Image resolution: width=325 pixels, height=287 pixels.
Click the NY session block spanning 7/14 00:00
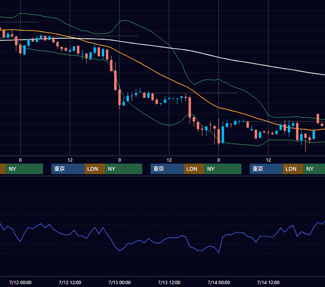click(x=223, y=169)
